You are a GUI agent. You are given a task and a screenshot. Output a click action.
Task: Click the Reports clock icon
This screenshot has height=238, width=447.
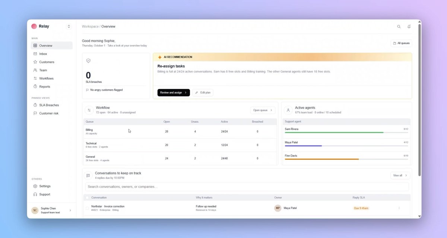pyautogui.click(x=35, y=87)
